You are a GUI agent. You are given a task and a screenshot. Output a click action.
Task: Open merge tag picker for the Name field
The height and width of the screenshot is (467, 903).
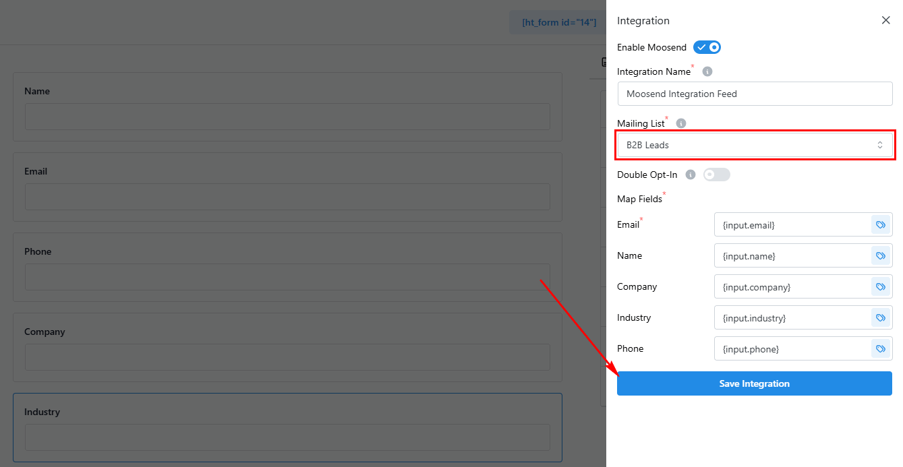pos(880,255)
